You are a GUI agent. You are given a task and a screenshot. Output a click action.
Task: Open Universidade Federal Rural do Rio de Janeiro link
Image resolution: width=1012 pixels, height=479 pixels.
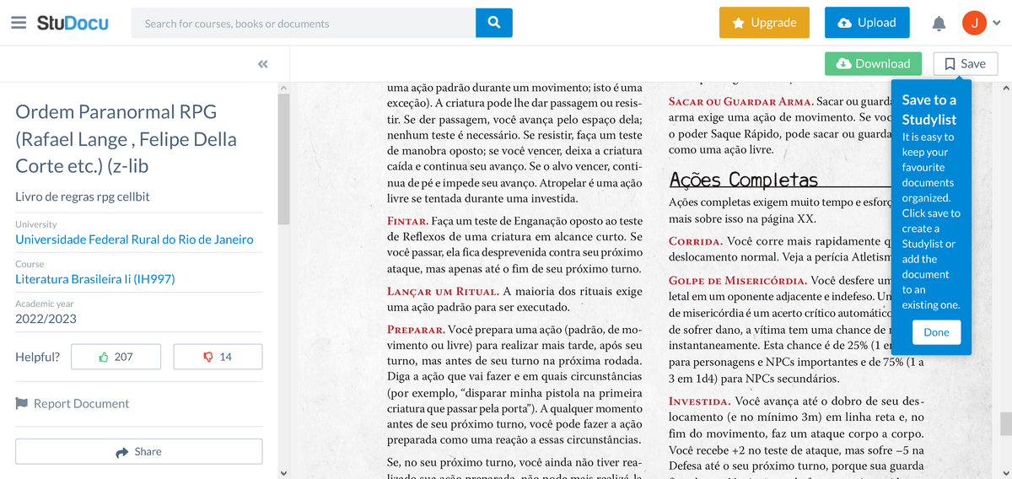[134, 239]
